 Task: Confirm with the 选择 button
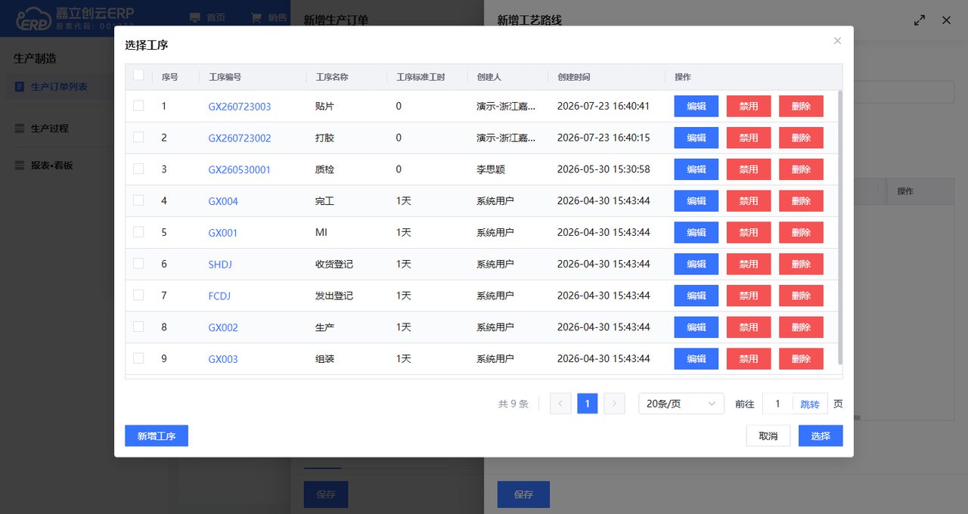(x=821, y=436)
